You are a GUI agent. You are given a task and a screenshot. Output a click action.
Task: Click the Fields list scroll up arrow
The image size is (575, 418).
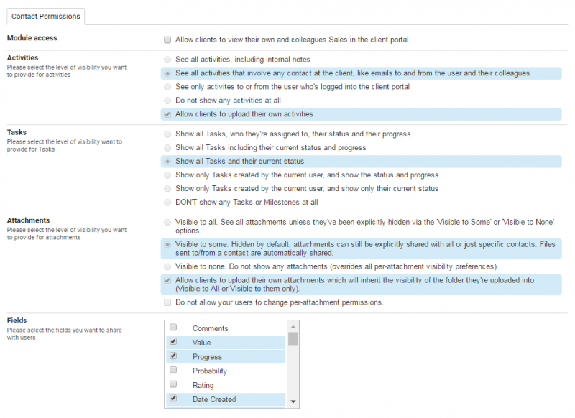[x=293, y=327]
